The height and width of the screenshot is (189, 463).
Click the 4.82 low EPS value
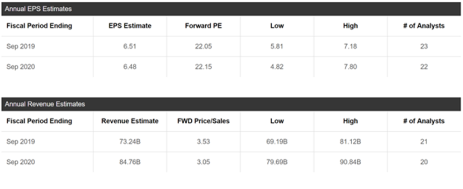point(277,67)
